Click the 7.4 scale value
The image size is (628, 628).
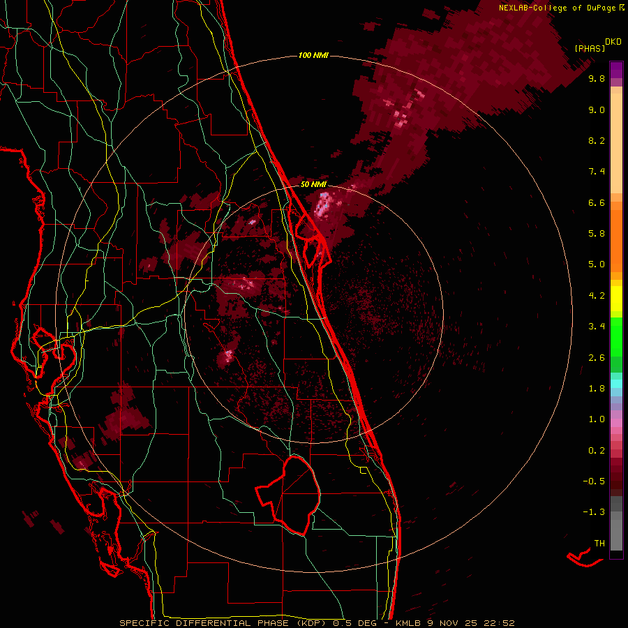coord(597,172)
